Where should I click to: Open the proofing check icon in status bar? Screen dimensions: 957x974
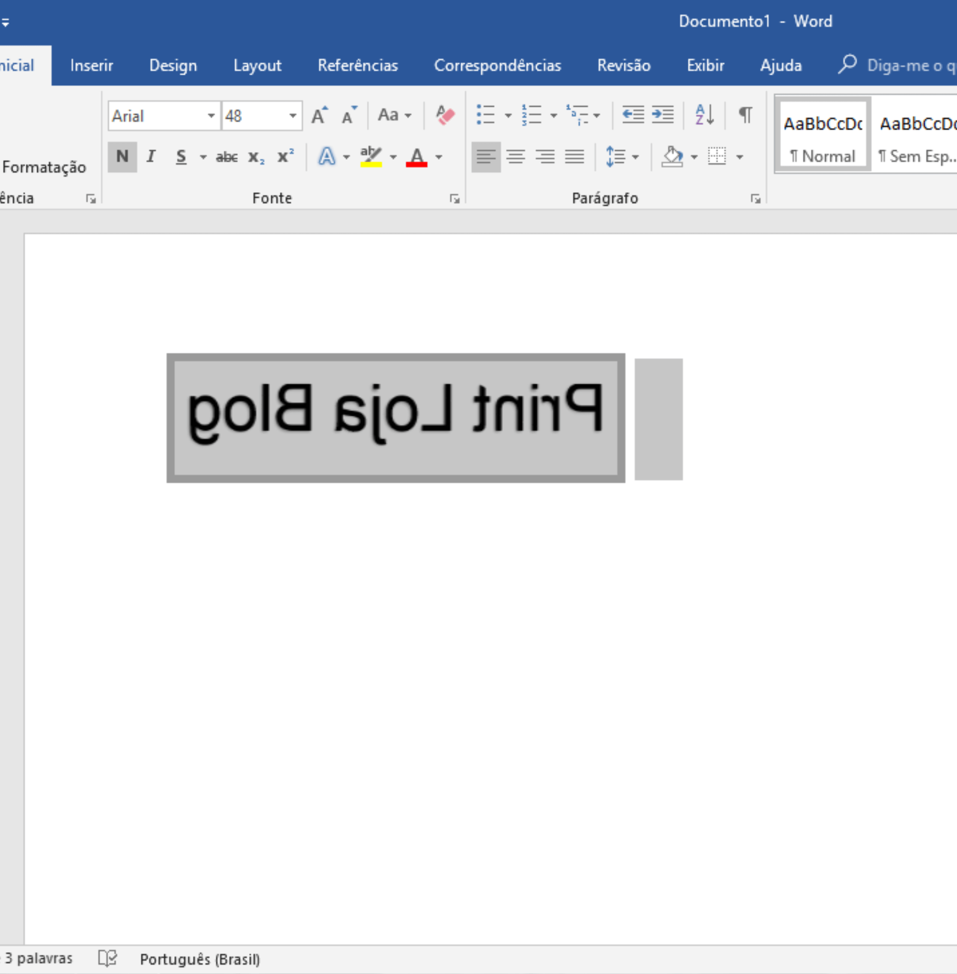pos(107,958)
